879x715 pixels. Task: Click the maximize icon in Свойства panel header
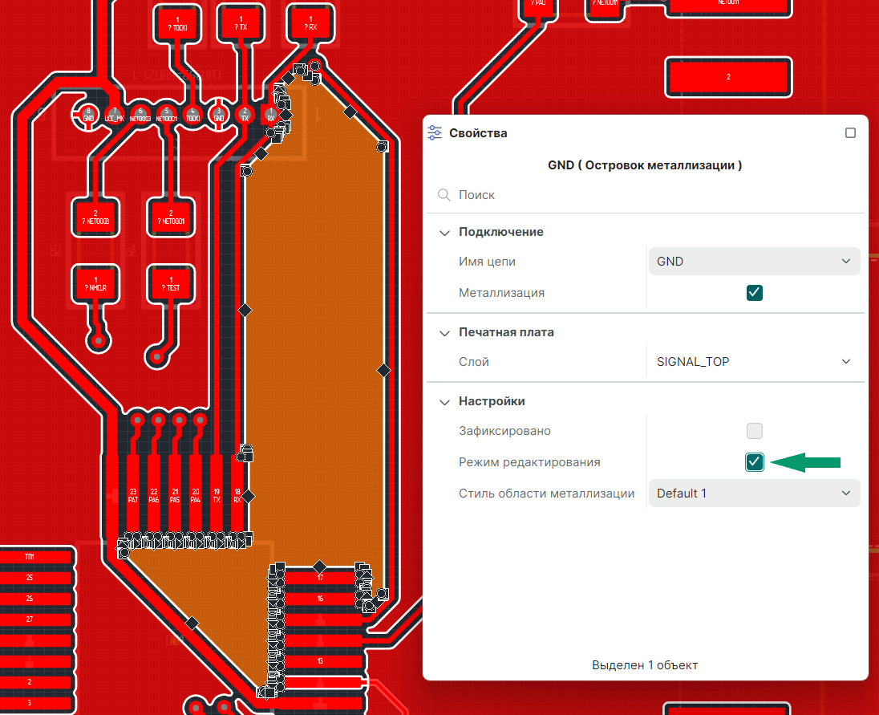pyautogui.click(x=850, y=133)
